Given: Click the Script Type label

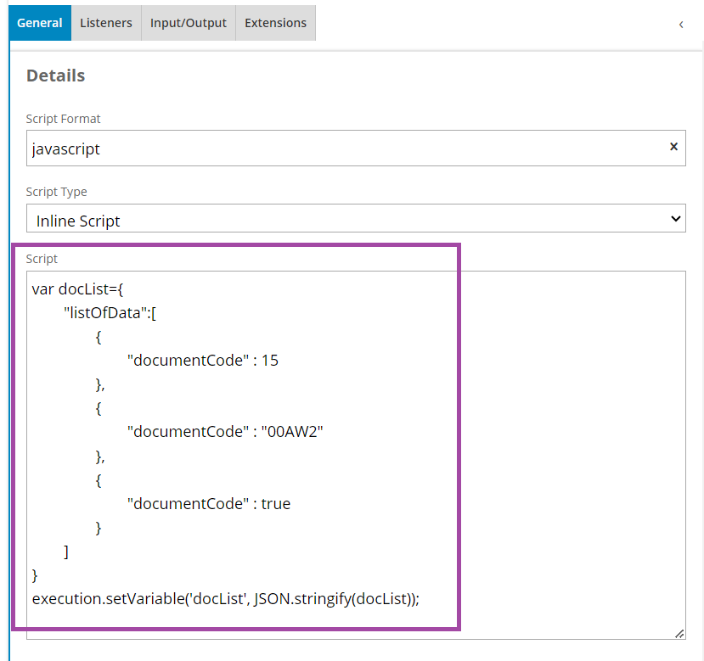Looking at the screenshot, I should (x=57, y=192).
